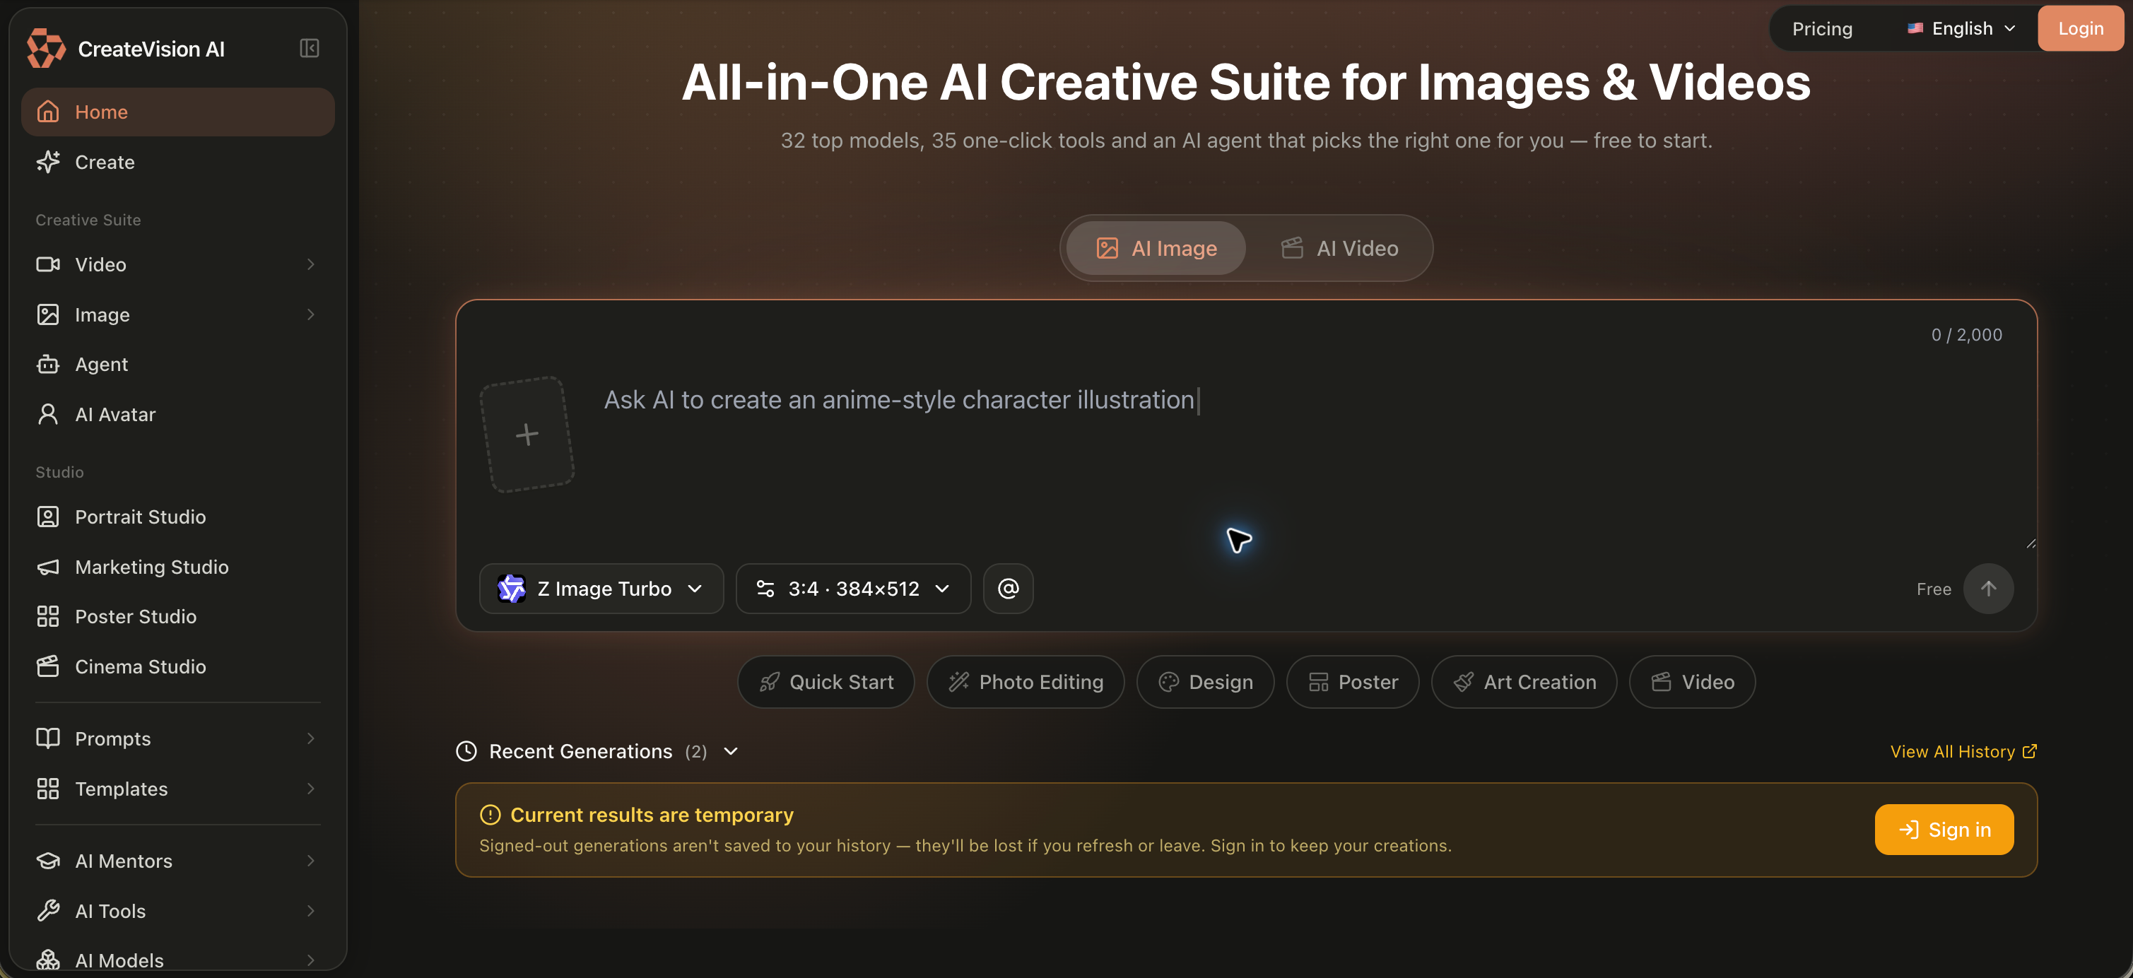This screenshot has height=978, width=2133.
Task: Click the warning icon in temporary results banner
Action: (490, 815)
